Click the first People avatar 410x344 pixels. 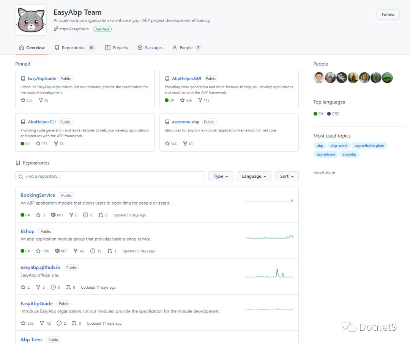click(319, 78)
